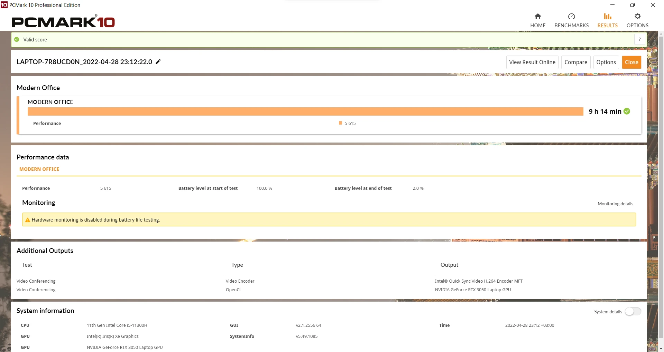Click the green check next to 9 h 14 min
Screen dimensions: 664x352
tap(627, 111)
